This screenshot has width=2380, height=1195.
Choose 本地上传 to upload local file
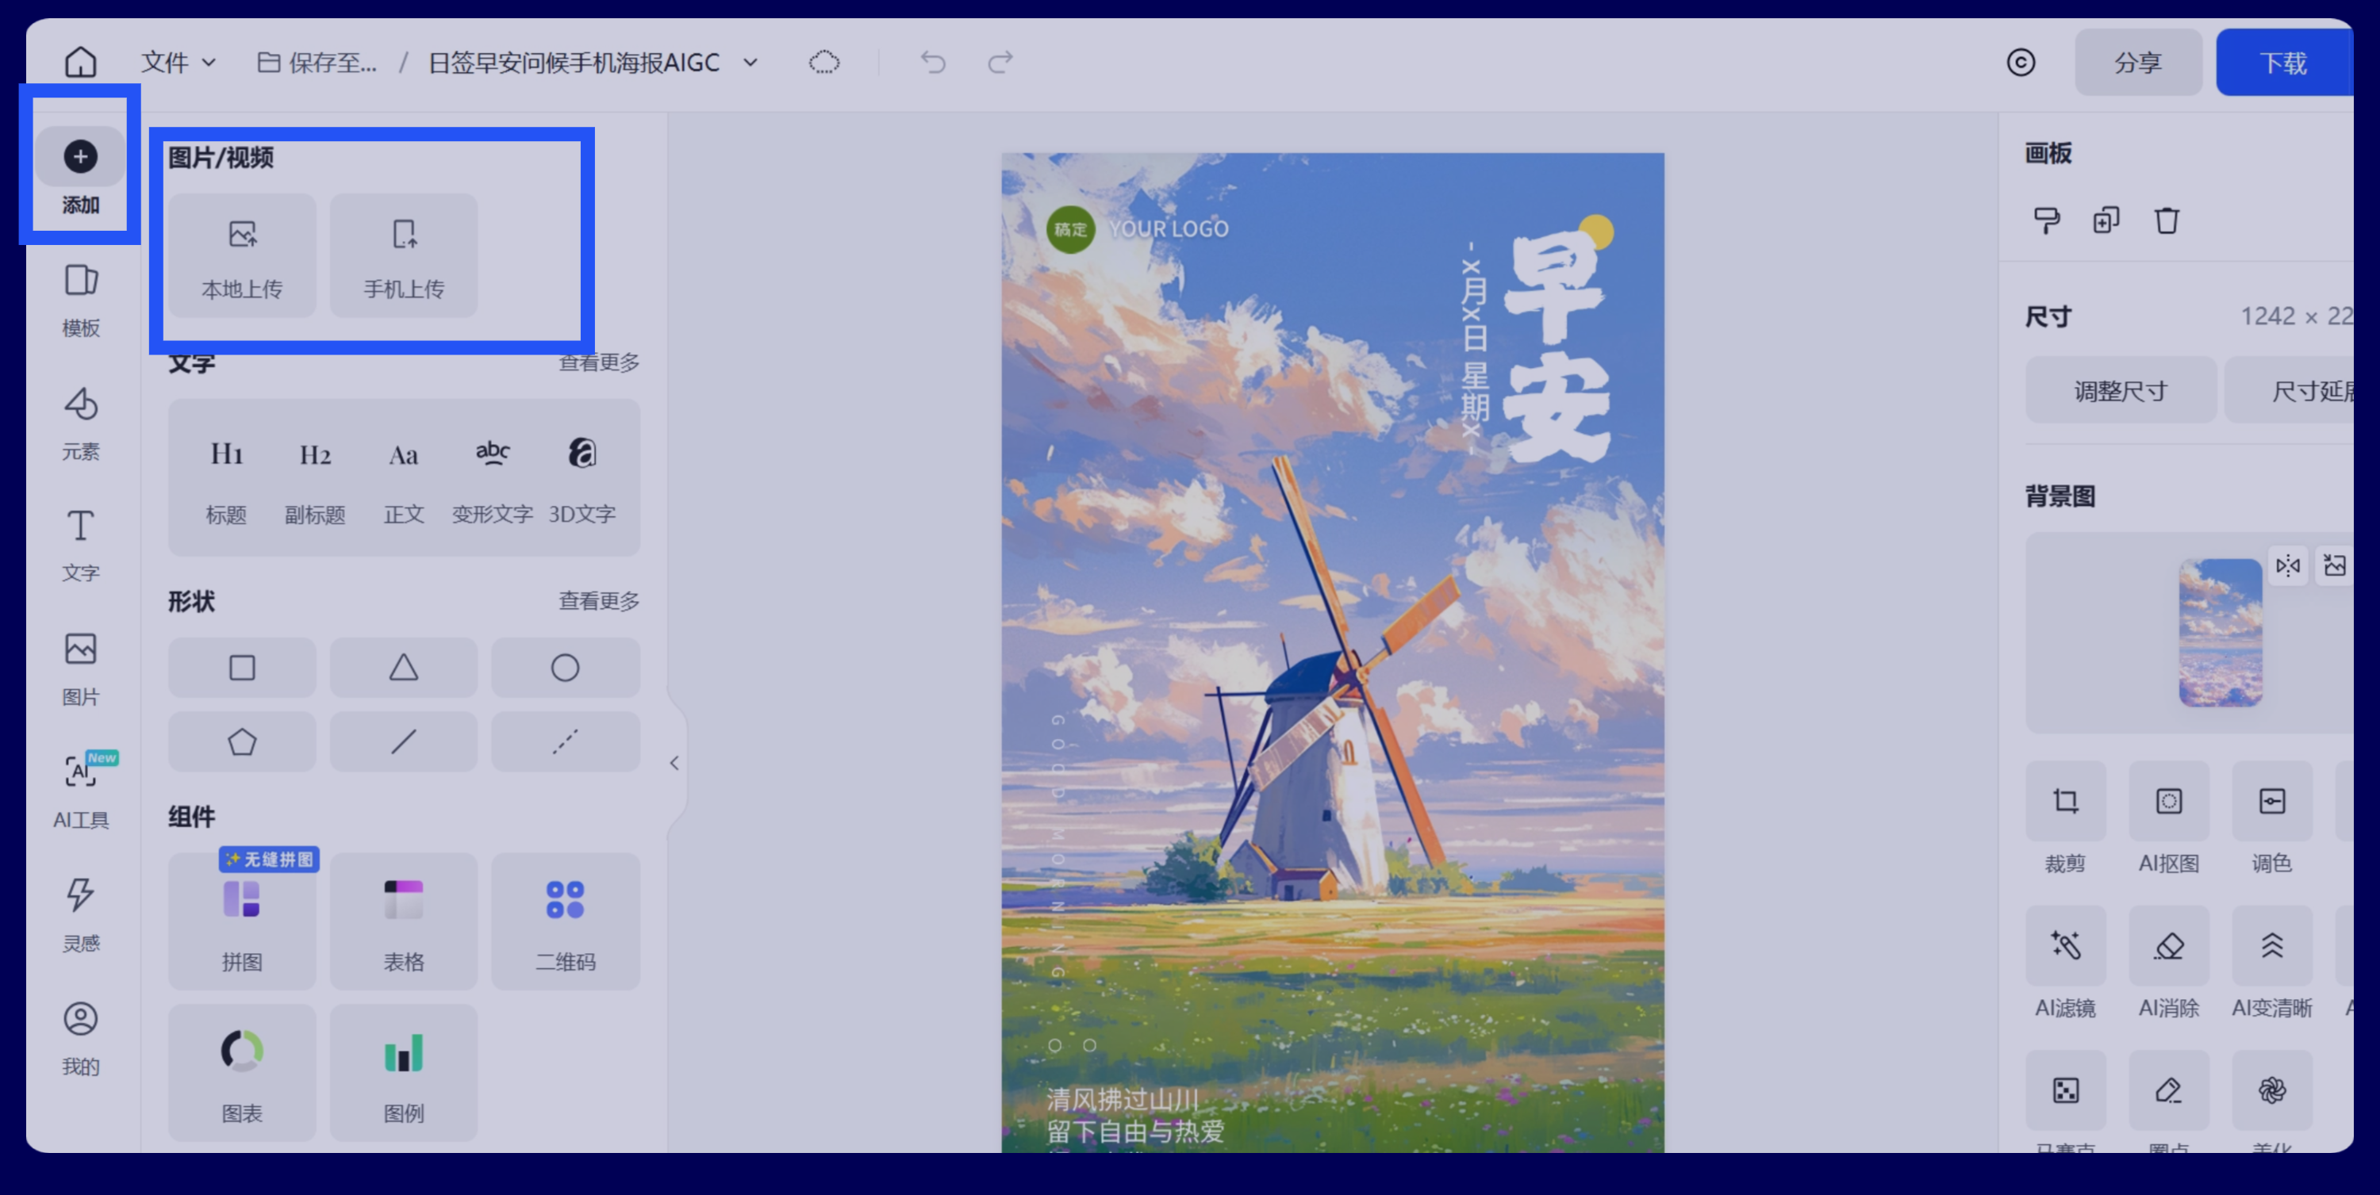tap(242, 256)
